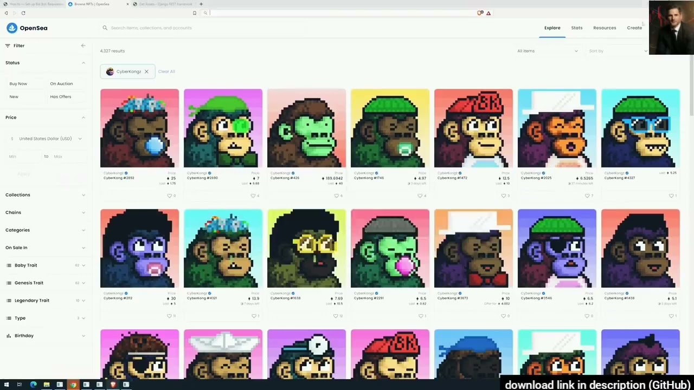Image resolution: width=694 pixels, height=390 pixels.
Task: Click the browser back arrow
Action: 6,13
